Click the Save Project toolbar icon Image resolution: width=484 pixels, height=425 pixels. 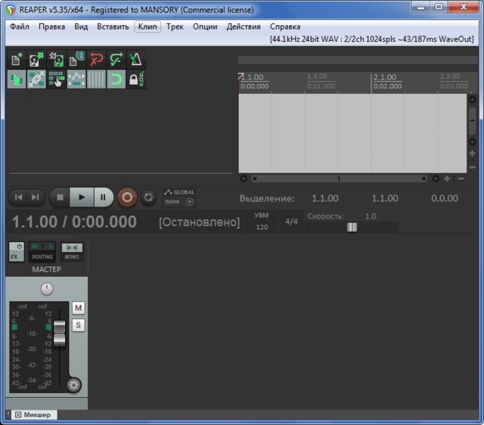tap(56, 60)
